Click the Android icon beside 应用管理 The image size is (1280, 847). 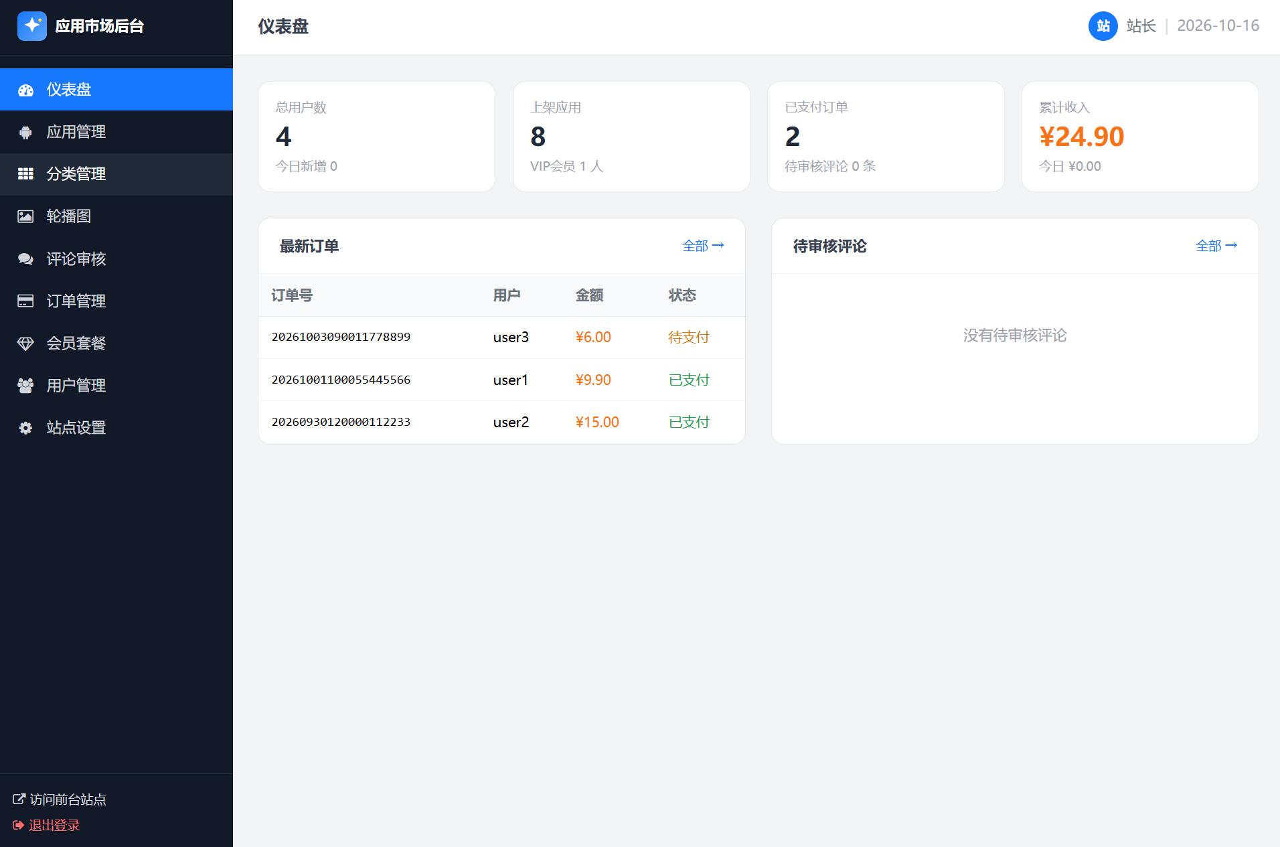pos(25,132)
